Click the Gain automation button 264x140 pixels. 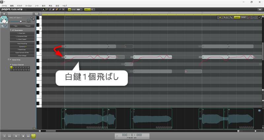16,26
